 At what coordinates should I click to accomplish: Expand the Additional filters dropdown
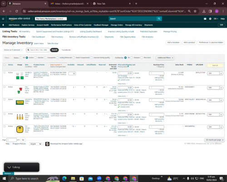click(x=165, y=58)
